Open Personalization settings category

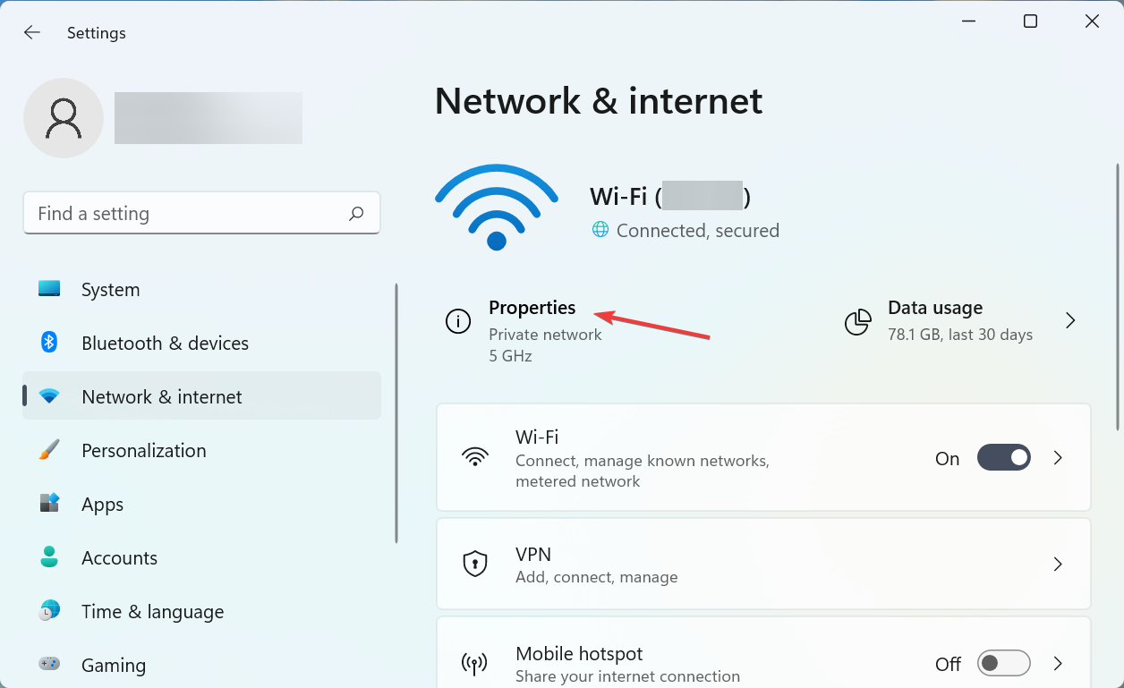(143, 451)
